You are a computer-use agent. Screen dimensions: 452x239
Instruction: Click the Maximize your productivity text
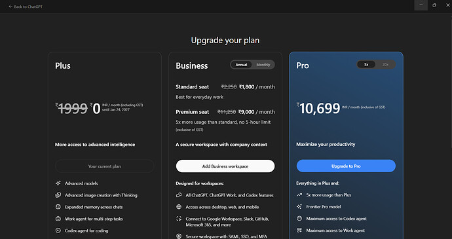[326, 144]
